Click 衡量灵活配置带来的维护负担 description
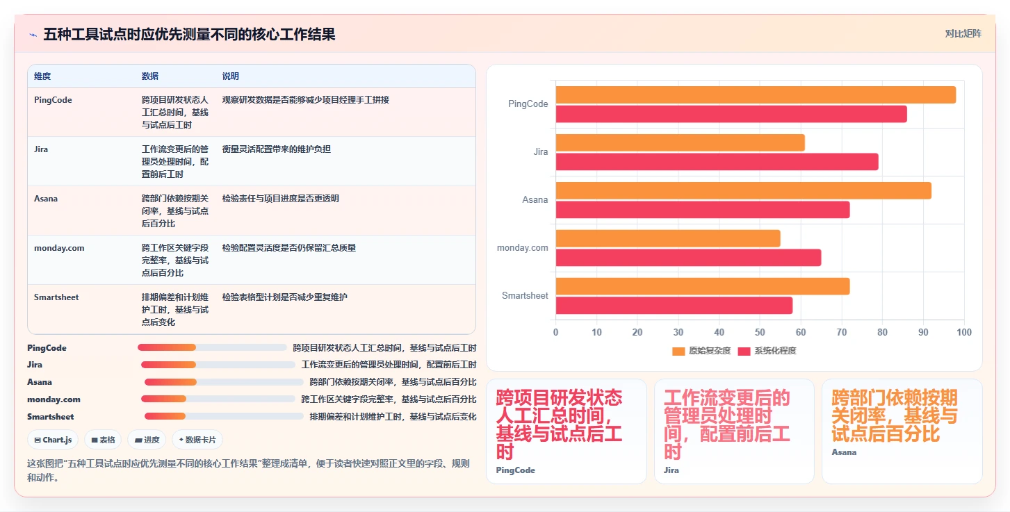The width and height of the screenshot is (1010, 512). tap(277, 149)
